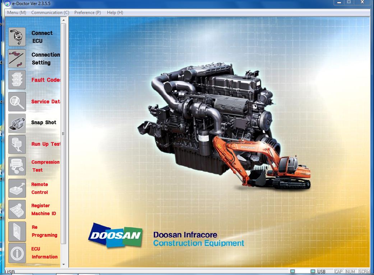Click the sidebar vertical scrollbar thumb

point(64,134)
